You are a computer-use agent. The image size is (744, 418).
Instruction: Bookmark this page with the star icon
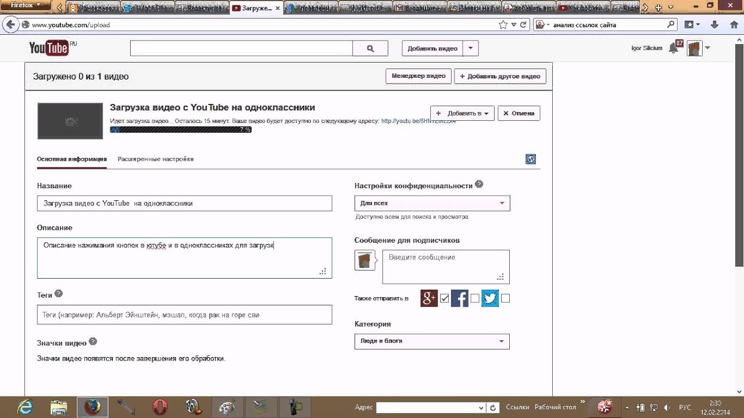tap(503, 25)
